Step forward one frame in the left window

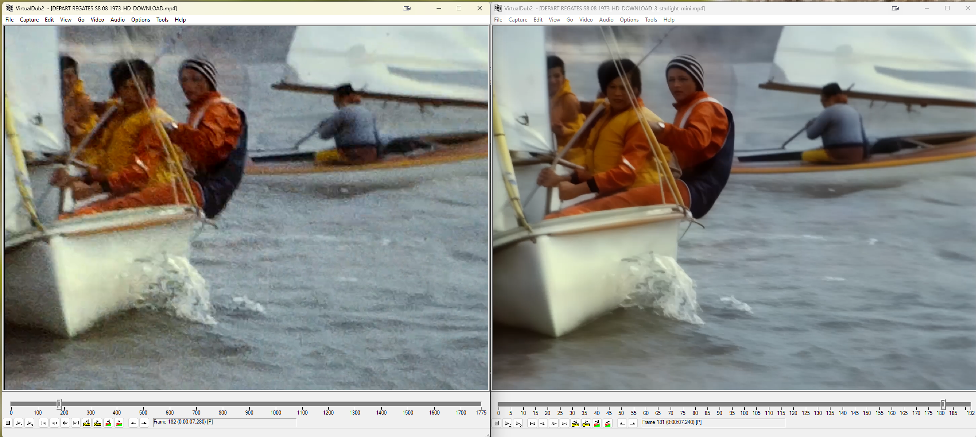click(65, 423)
